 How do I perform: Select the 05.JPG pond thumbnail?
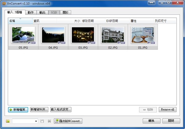[x=23, y=35]
